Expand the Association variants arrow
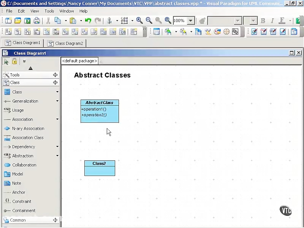The image size is (304, 228). pos(57,119)
